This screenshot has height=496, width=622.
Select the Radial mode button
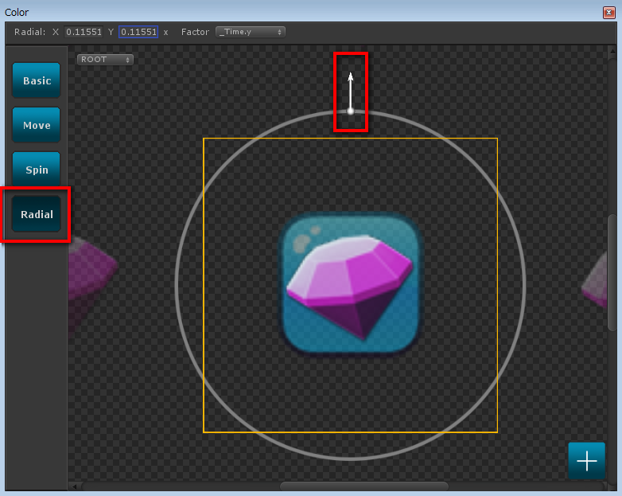click(x=37, y=214)
